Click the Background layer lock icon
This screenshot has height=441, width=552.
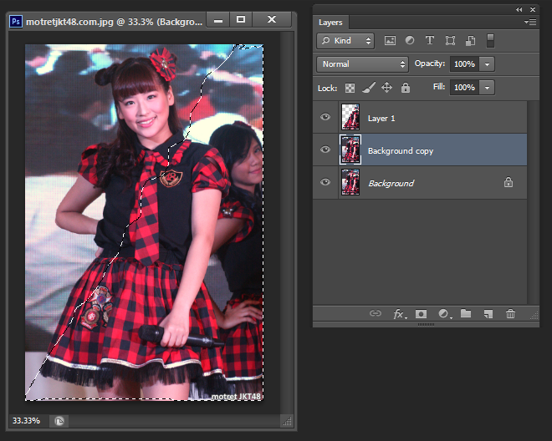click(x=508, y=182)
